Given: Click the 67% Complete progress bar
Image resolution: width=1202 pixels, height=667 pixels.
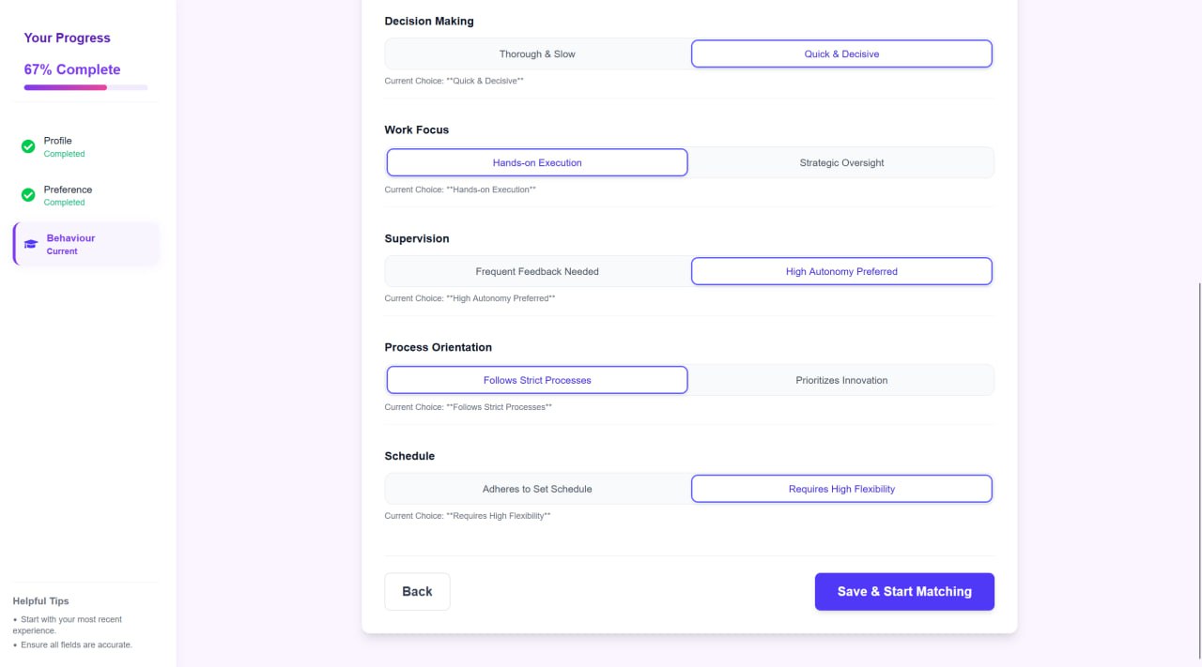Looking at the screenshot, I should tap(85, 87).
